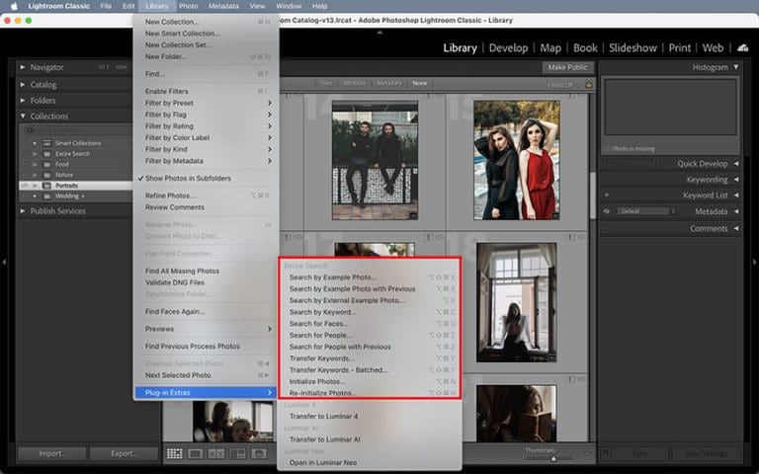The height and width of the screenshot is (474, 759).
Task: Switch to the Slideshow module
Action: point(632,47)
